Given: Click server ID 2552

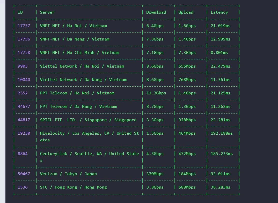Looking at the screenshot, I should [23, 93].
